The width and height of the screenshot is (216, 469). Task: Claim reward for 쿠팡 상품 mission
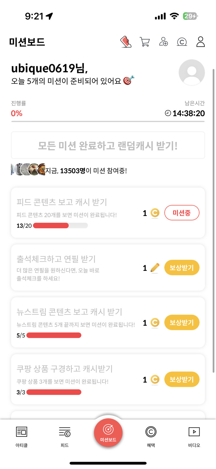pos(182,379)
